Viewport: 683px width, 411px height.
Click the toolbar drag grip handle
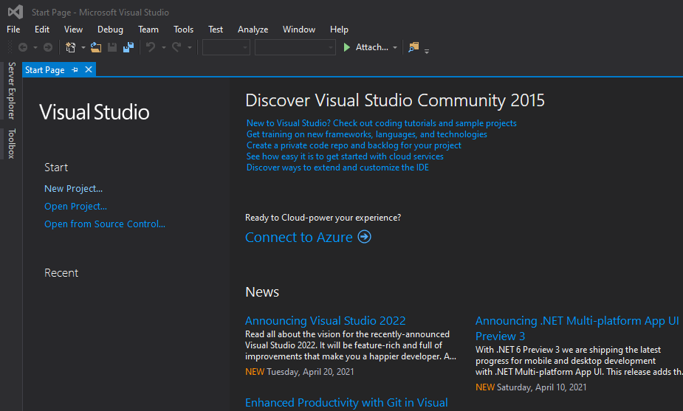[x=10, y=47]
